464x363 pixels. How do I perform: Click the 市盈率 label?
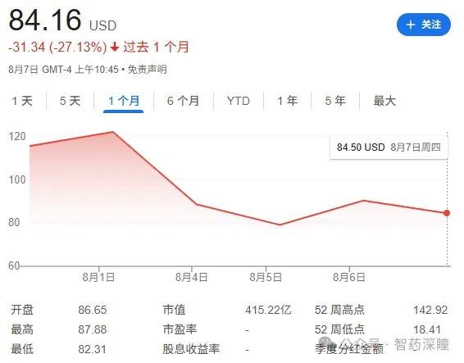(x=180, y=329)
